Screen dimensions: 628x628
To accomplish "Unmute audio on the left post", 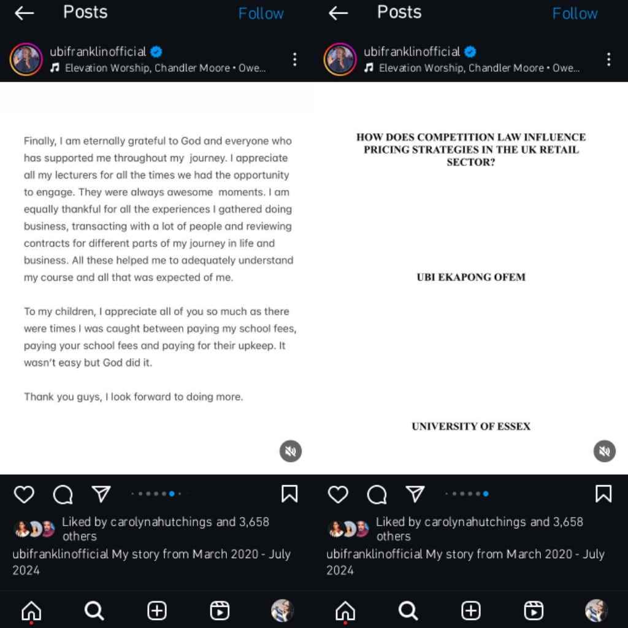I will click(290, 451).
